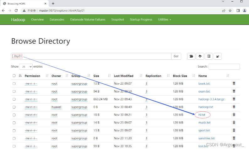Delete book.txt with its trash icon
249x150 pixels.
(x=234, y=83)
